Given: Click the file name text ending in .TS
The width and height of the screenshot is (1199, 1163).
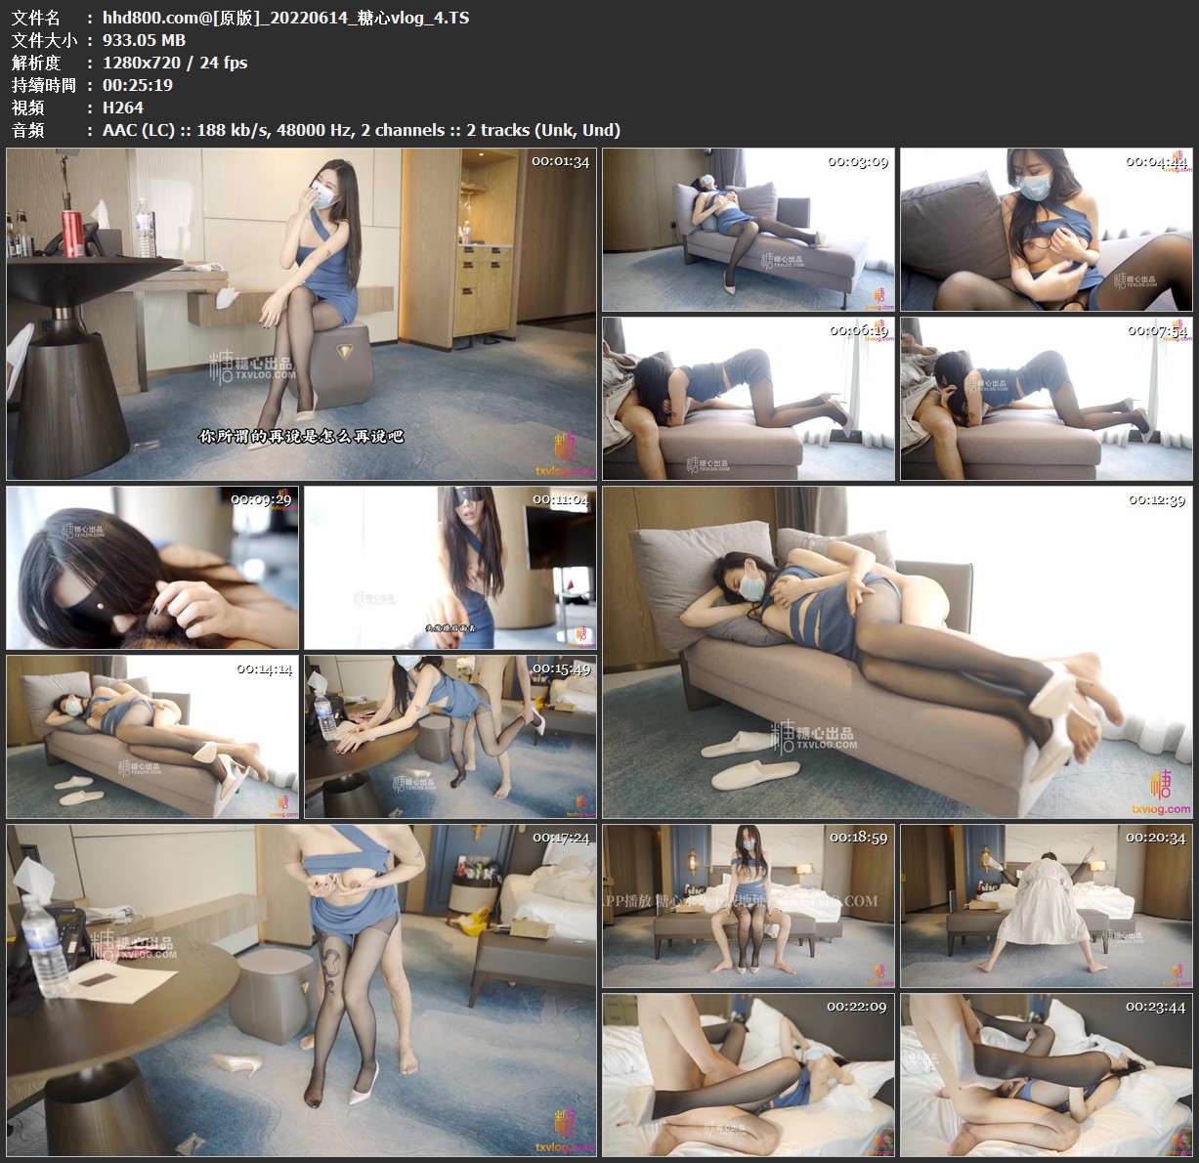Looking at the screenshot, I should click(285, 18).
